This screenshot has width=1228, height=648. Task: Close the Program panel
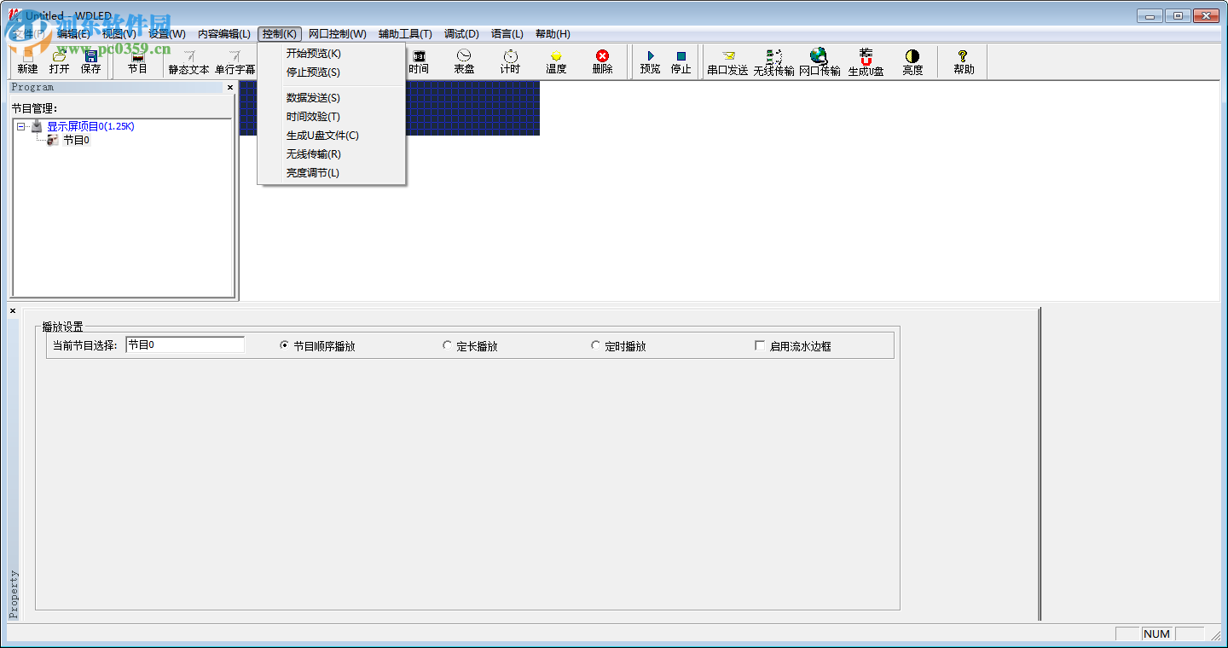coord(230,87)
